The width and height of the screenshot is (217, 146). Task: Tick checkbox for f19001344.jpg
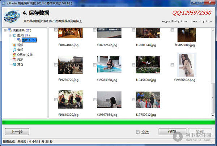pos(133,30)
